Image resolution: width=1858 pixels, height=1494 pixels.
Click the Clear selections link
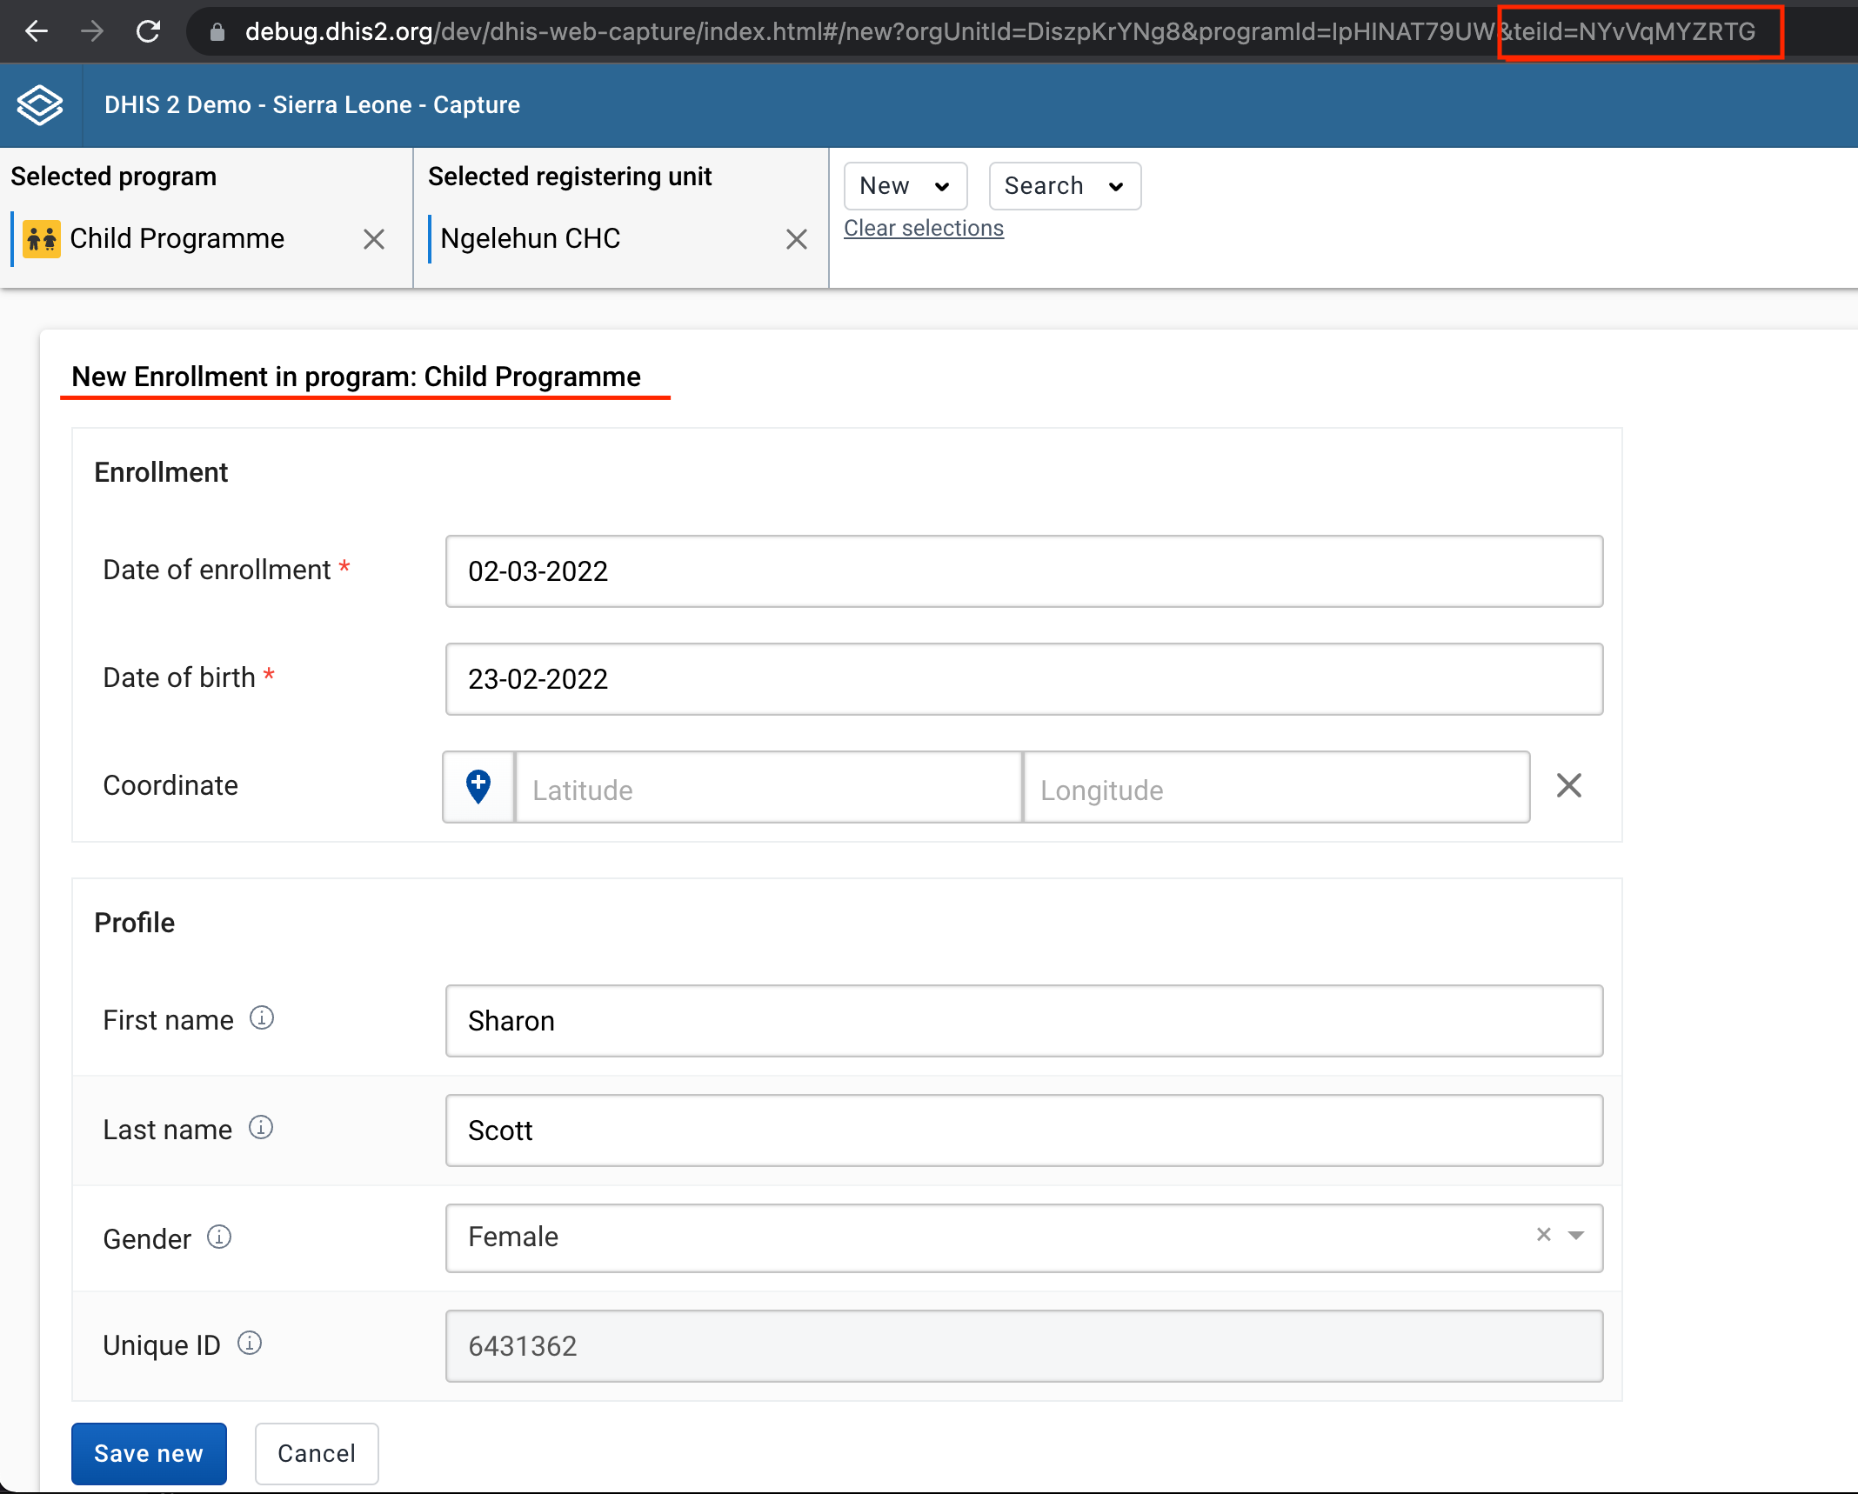click(x=924, y=228)
